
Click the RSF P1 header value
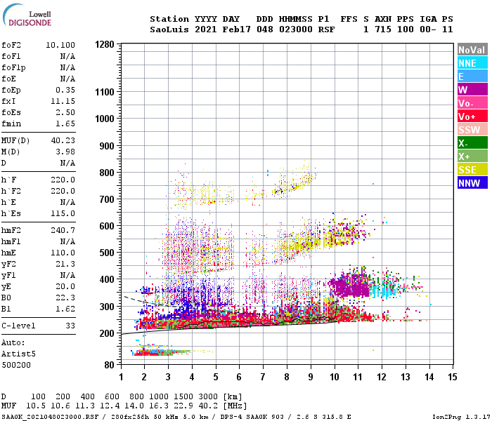coord(326,29)
